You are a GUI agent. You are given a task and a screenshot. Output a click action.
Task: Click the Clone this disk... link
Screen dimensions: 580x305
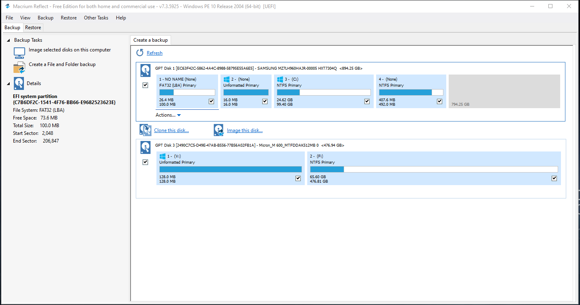(x=171, y=130)
